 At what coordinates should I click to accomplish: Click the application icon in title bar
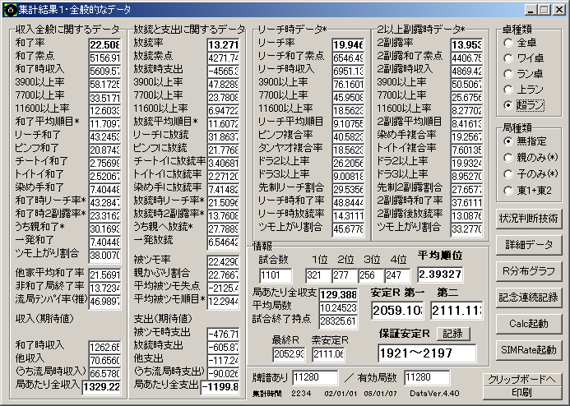[x=10, y=9]
